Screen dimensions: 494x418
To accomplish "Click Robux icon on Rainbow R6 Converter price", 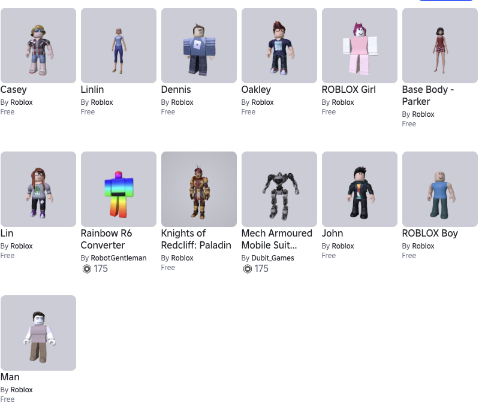I will [x=87, y=269].
